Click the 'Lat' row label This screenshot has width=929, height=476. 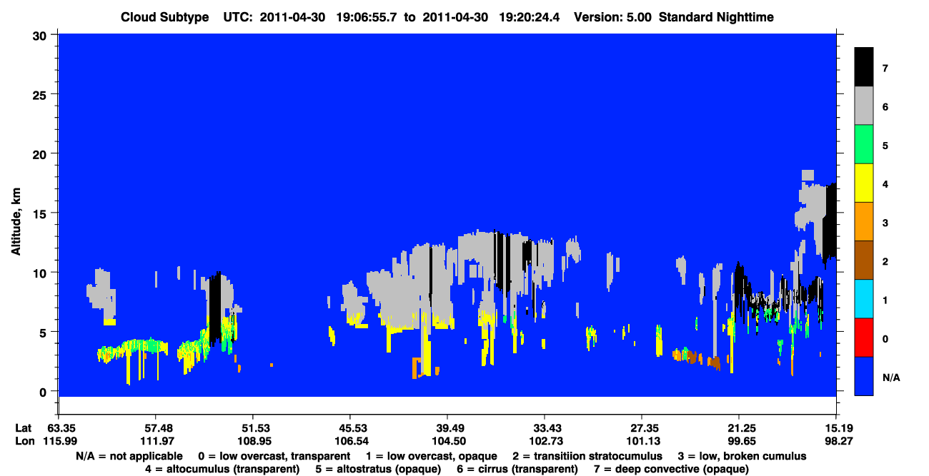(x=23, y=428)
